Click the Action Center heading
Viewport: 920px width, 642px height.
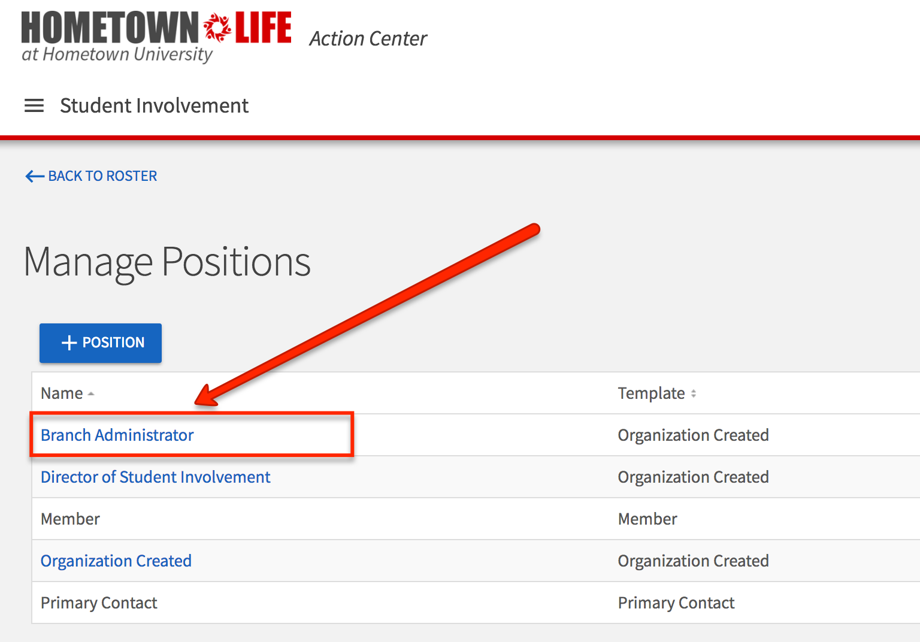(x=368, y=39)
